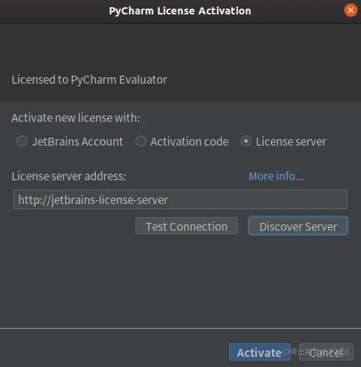Click the 'Licensed to PyCharm Evaluator' text
This screenshot has width=361, height=367.
[89, 80]
